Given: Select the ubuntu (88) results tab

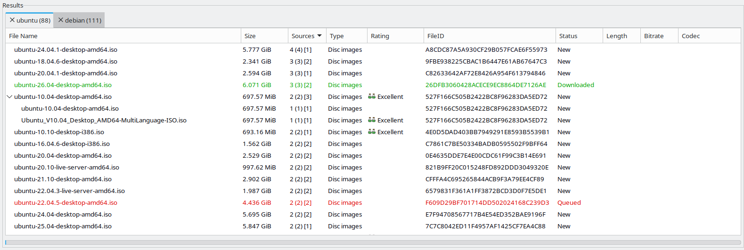Looking at the screenshot, I should click(x=30, y=20).
